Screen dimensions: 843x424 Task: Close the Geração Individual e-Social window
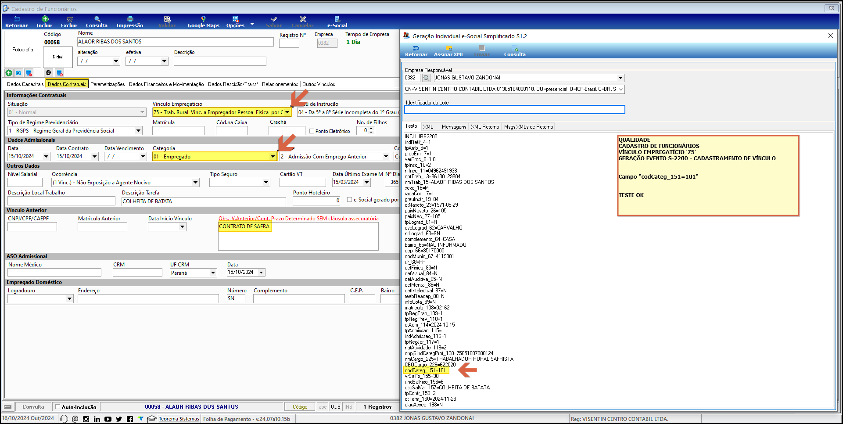[x=830, y=36]
